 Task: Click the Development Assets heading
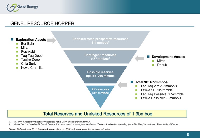click(168, 57)
